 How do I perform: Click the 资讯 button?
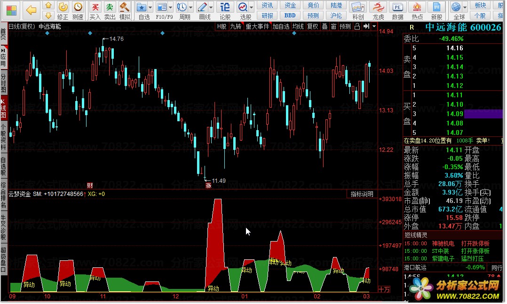point(267,5)
